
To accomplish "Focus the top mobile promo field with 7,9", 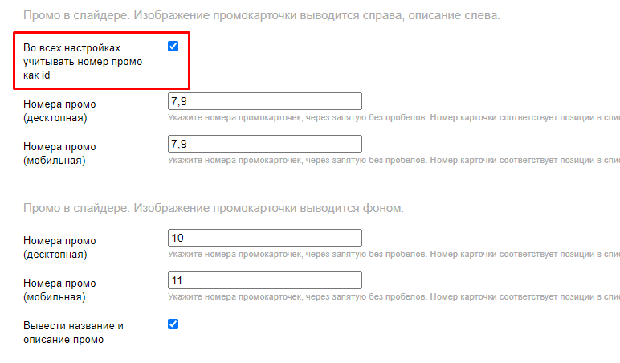I will click(x=265, y=144).
